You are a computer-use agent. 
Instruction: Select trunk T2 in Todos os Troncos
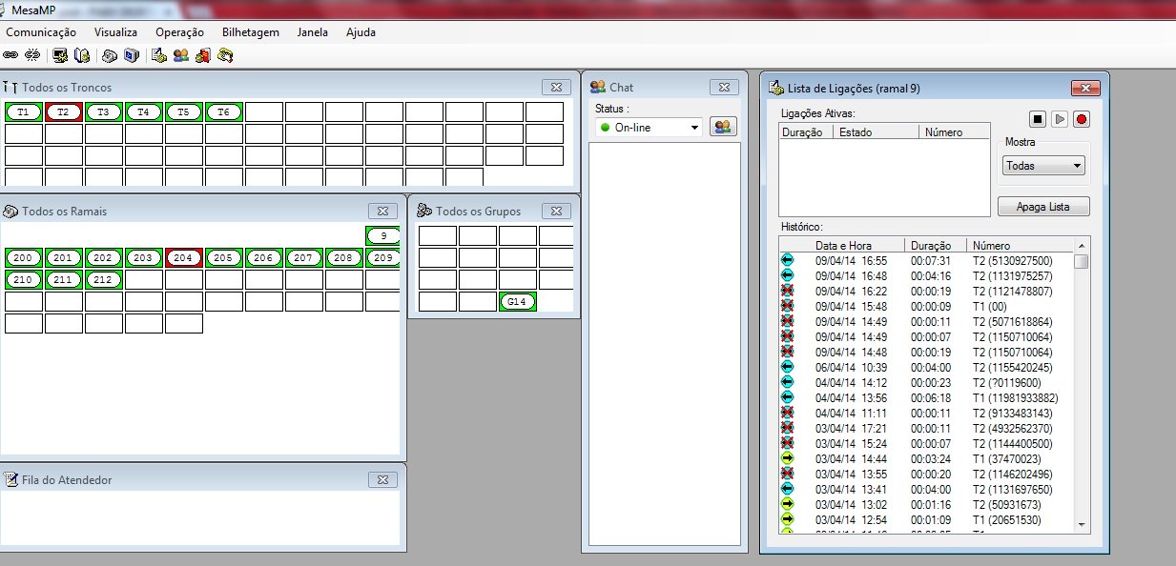point(63,112)
